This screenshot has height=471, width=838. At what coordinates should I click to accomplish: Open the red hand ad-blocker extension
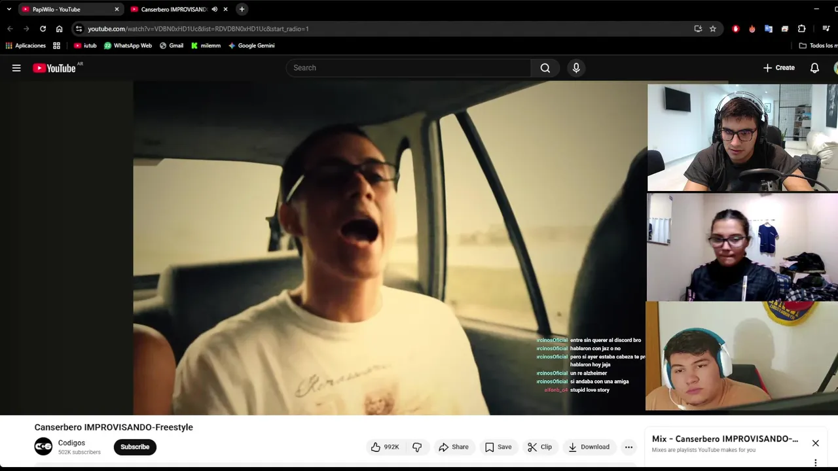tap(735, 29)
